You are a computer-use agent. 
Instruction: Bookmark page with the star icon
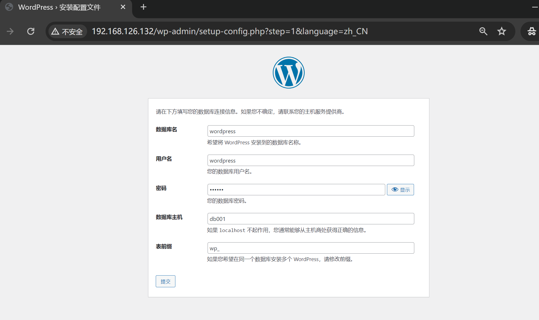(x=501, y=31)
